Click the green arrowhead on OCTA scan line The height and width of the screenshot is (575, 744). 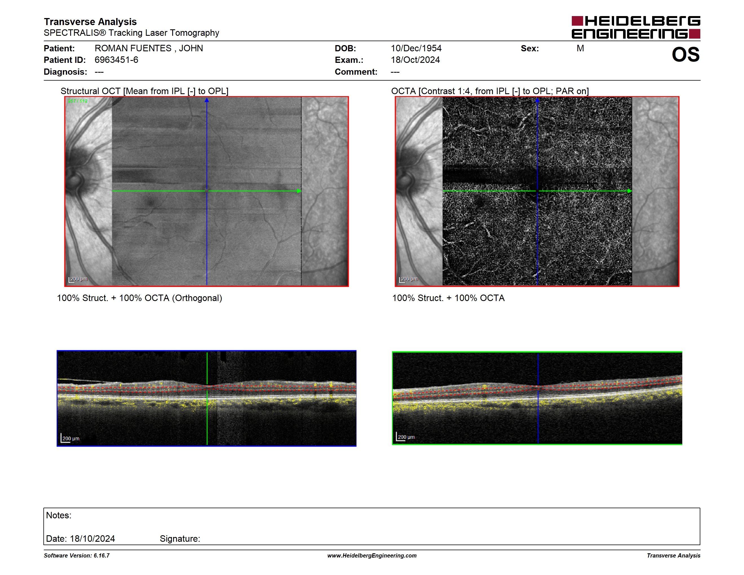point(630,191)
